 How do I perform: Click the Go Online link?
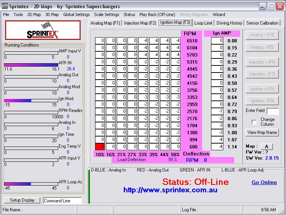264,182
